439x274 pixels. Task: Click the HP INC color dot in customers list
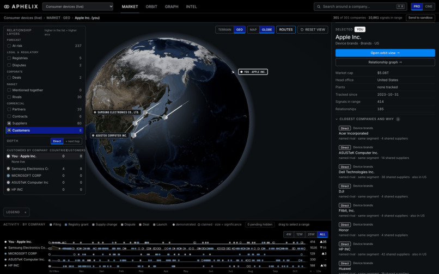point(8,190)
